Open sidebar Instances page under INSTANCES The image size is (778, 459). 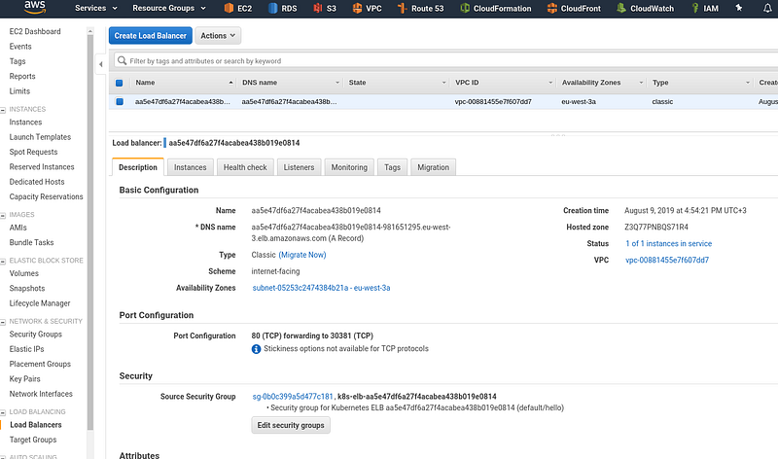pyautogui.click(x=25, y=123)
